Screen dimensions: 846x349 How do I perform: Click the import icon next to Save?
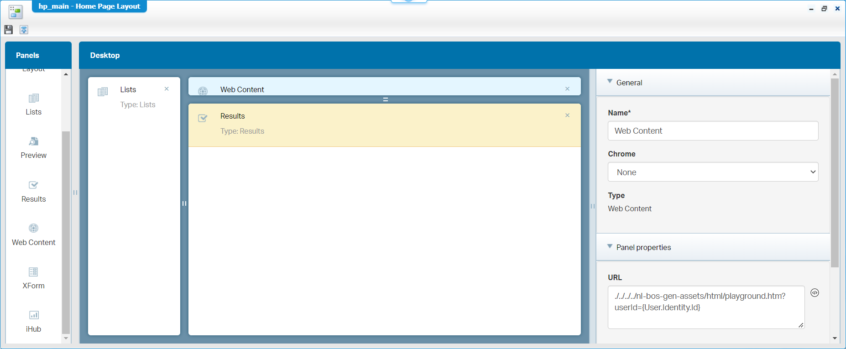(x=24, y=30)
